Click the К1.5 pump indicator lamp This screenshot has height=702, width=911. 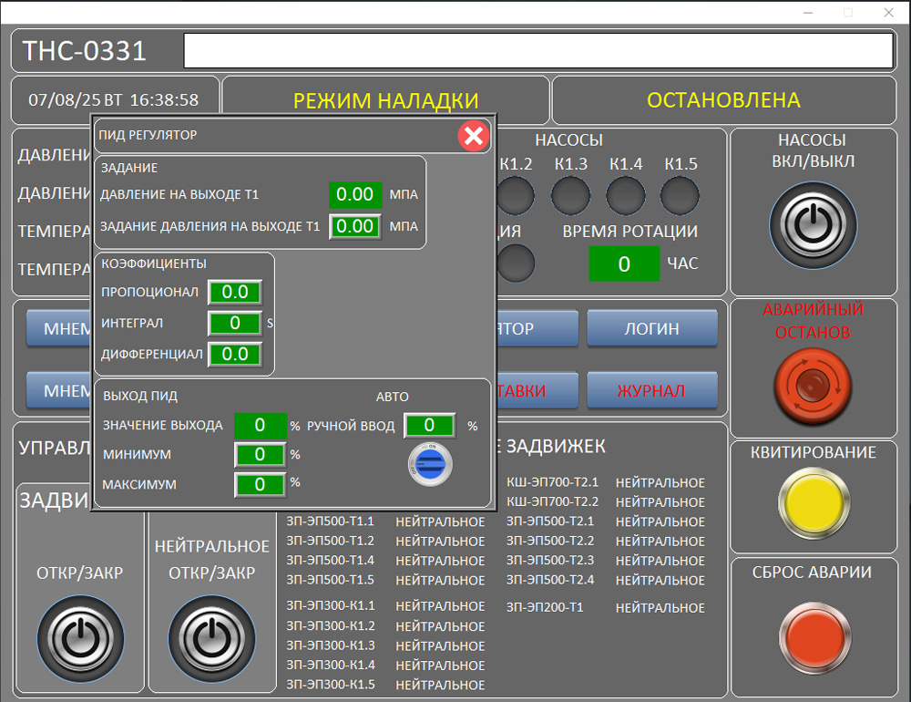coord(680,195)
